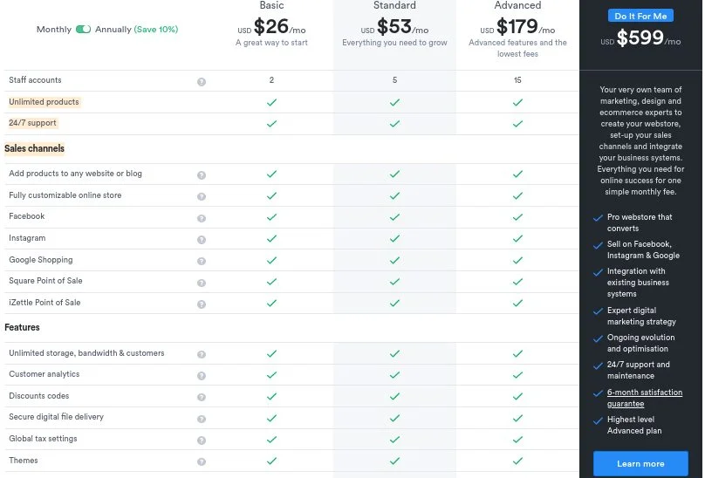The width and height of the screenshot is (705, 478).
Task: Click 'Pro webstore that converts' bullet text
Action: pos(640,222)
